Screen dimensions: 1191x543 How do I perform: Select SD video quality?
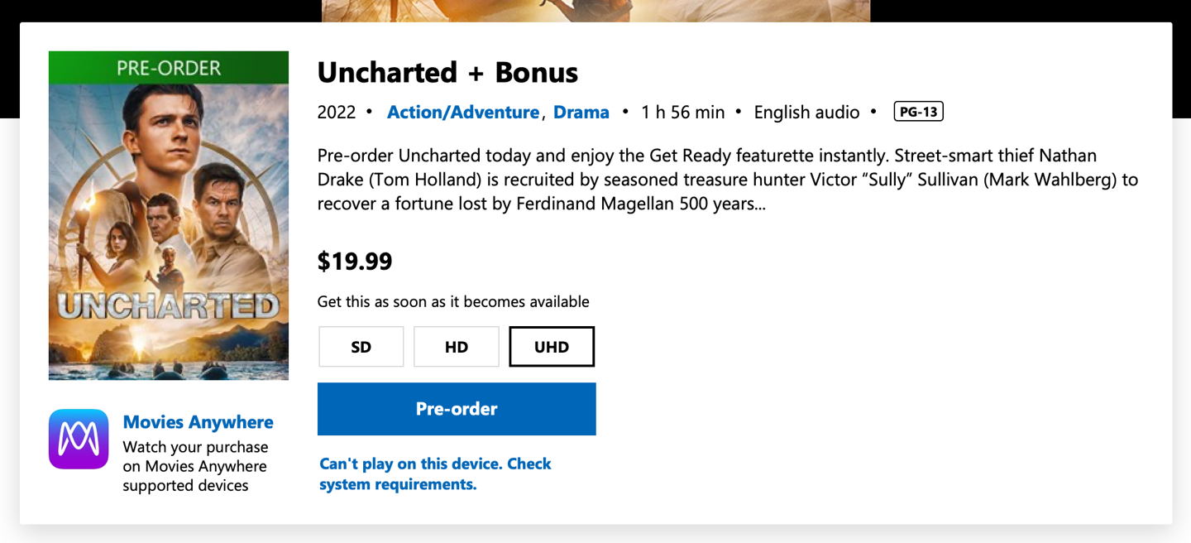pos(361,347)
